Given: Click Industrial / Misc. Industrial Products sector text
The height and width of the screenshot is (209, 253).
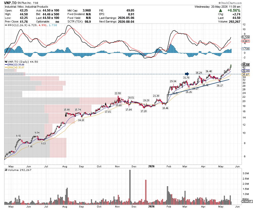Looking at the screenshot, I should pos(27,7).
